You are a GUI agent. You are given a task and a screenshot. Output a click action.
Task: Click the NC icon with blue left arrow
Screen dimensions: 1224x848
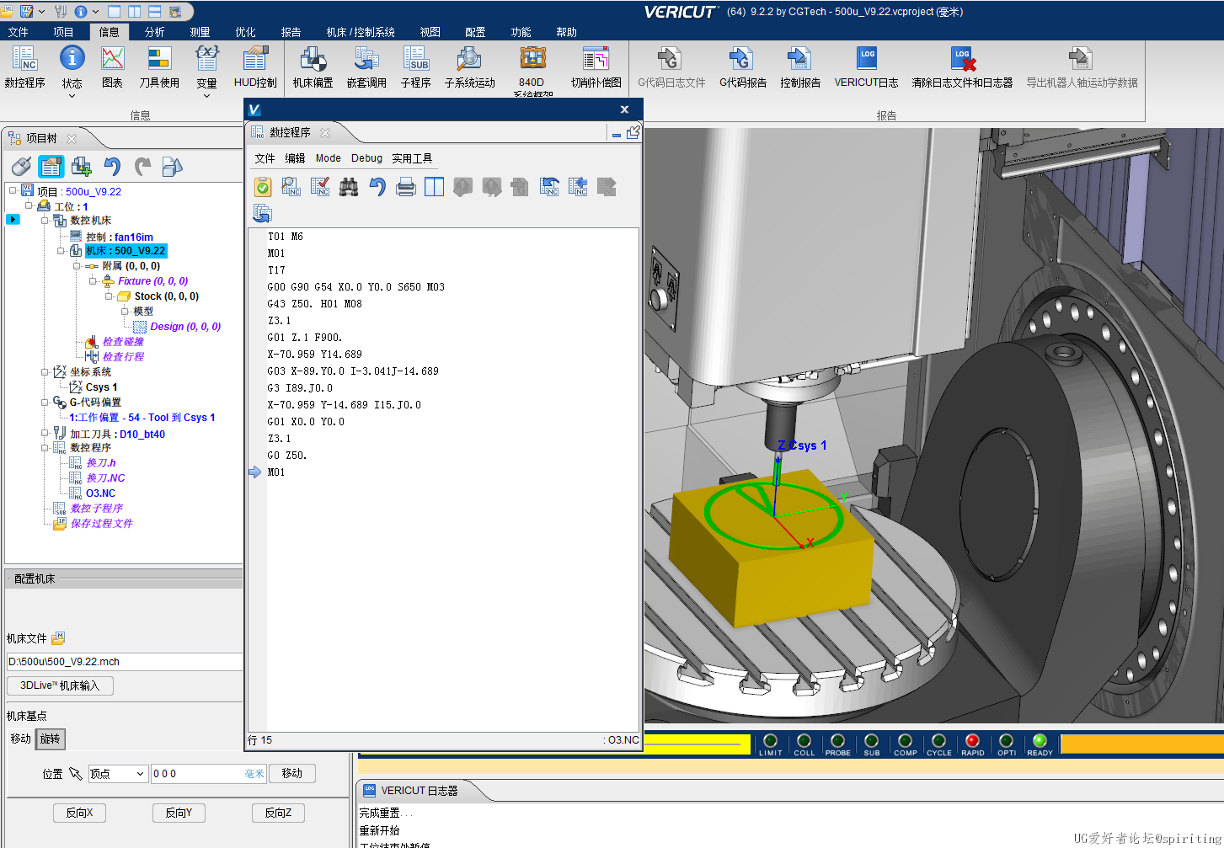point(578,187)
